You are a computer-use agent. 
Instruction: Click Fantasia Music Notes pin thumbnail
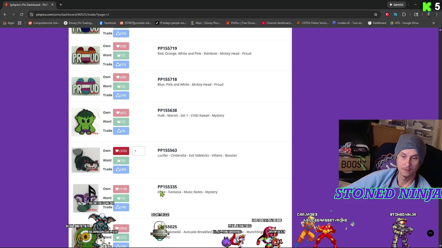click(86, 198)
